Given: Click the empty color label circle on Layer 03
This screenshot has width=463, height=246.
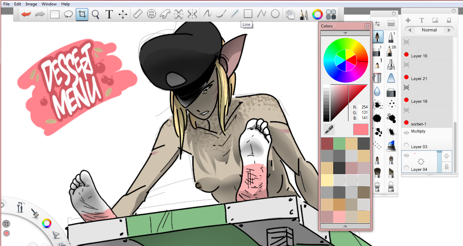Looking at the screenshot, I should coord(406,145).
